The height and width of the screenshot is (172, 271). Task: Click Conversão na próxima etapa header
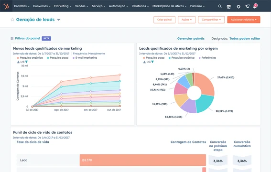pyautogui.click(x=218, y=146)
